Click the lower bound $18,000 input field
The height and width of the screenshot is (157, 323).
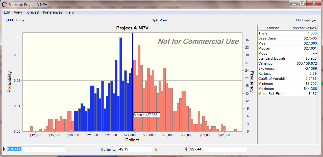pyautogui.click(x=36, y=149)
